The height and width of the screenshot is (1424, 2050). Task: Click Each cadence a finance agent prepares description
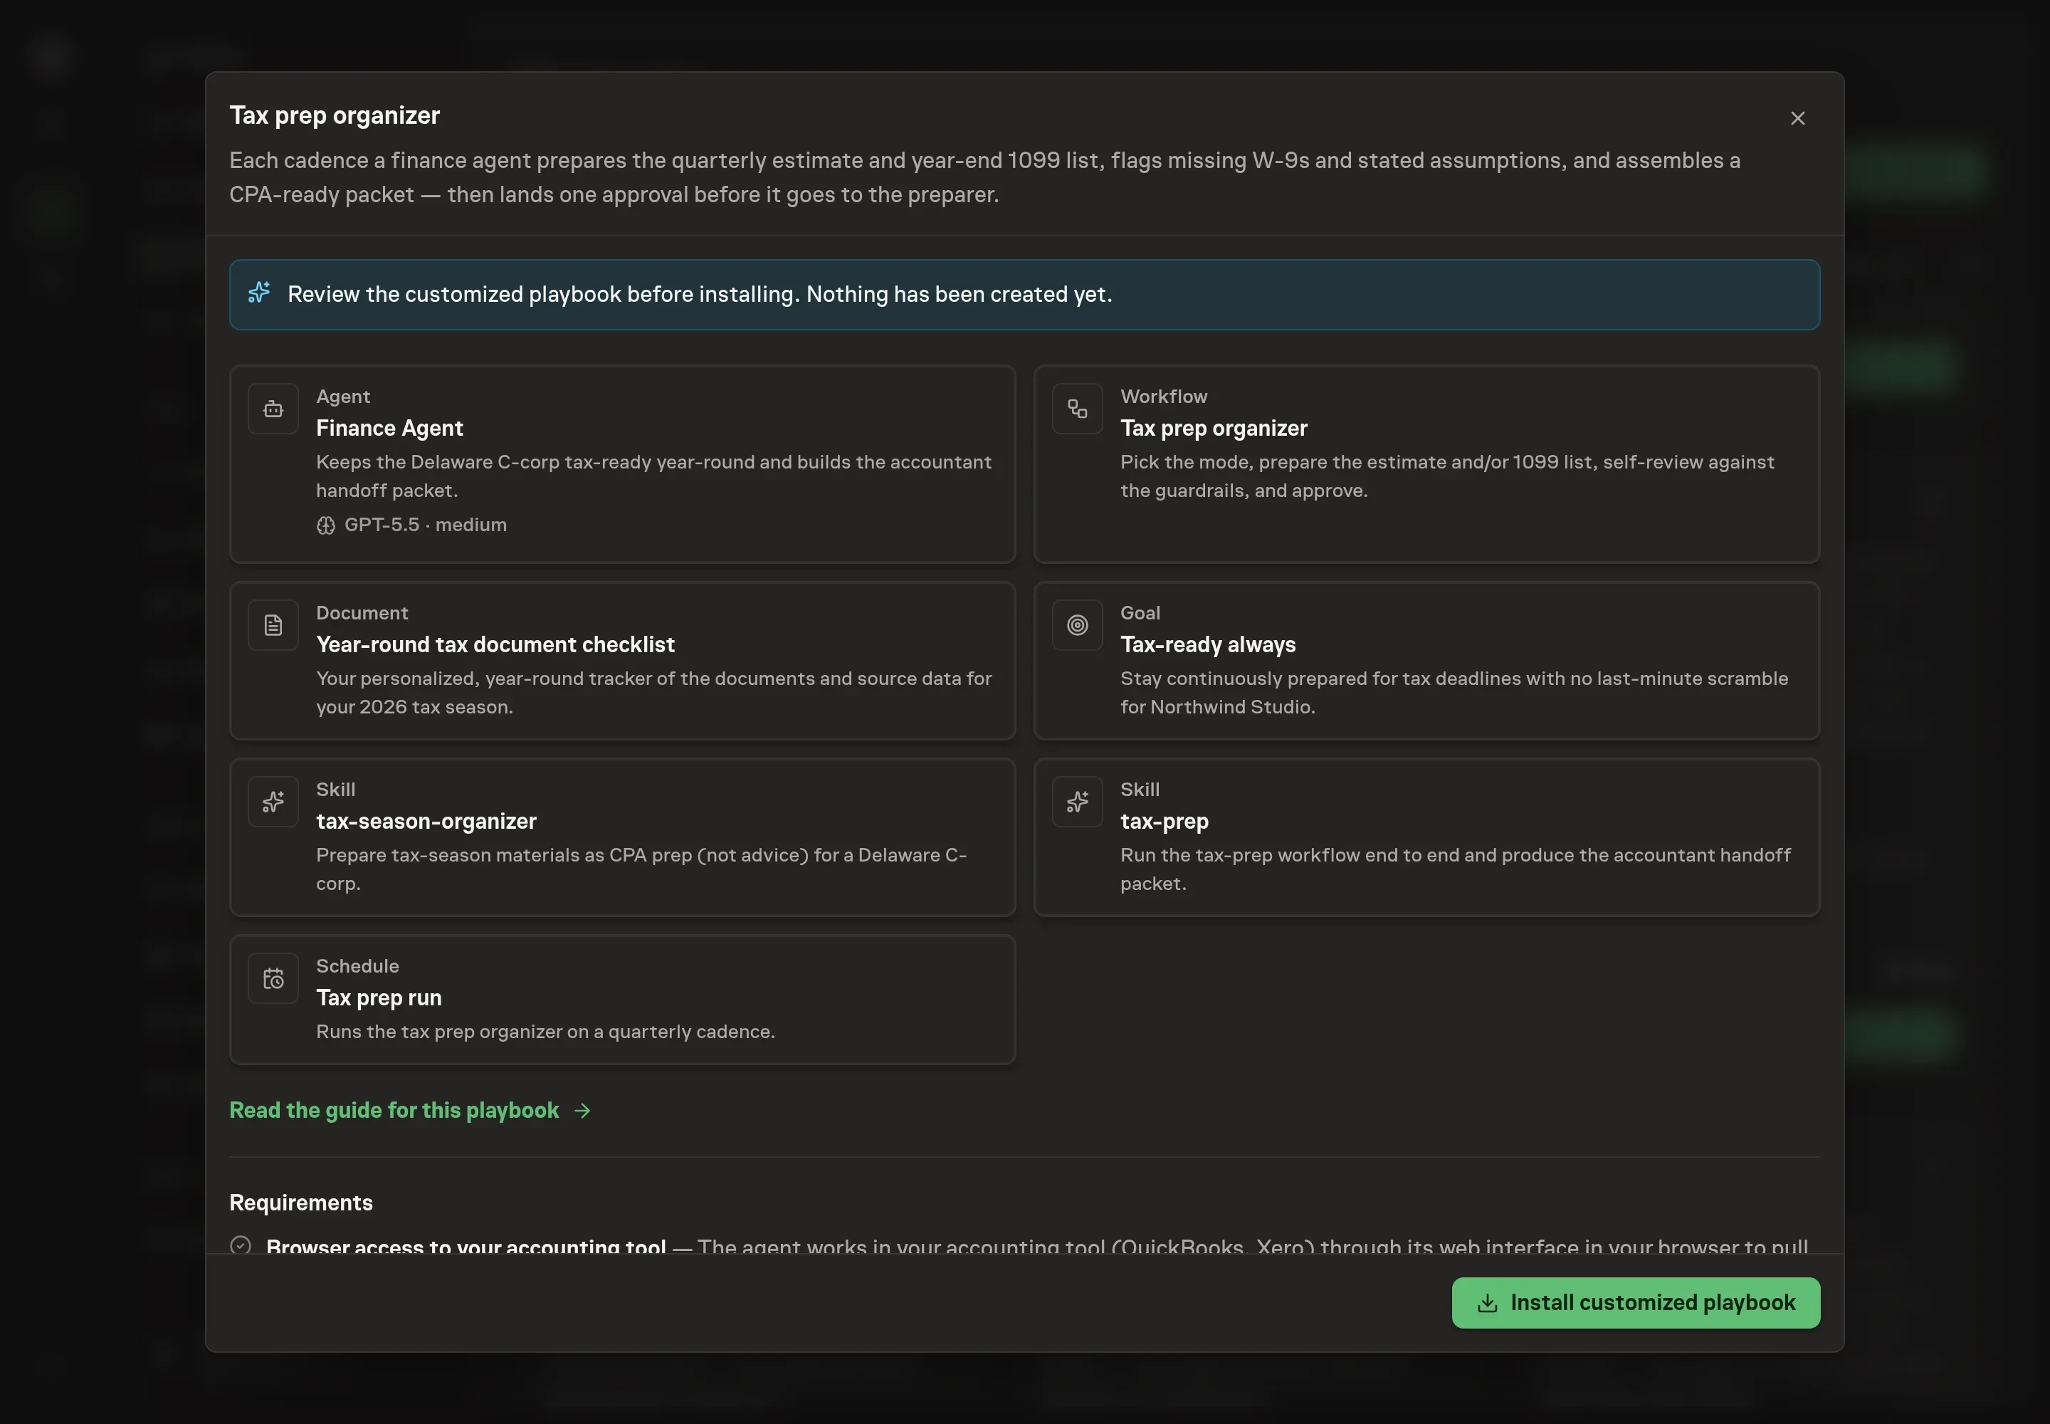click(x=985, y=177)
